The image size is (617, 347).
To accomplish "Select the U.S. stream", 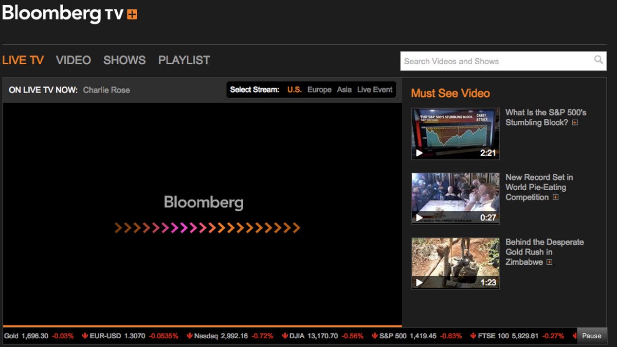I will tap(295, 89).
